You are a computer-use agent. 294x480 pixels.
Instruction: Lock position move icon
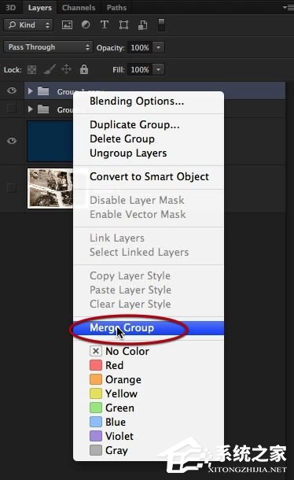coord(66,69)
